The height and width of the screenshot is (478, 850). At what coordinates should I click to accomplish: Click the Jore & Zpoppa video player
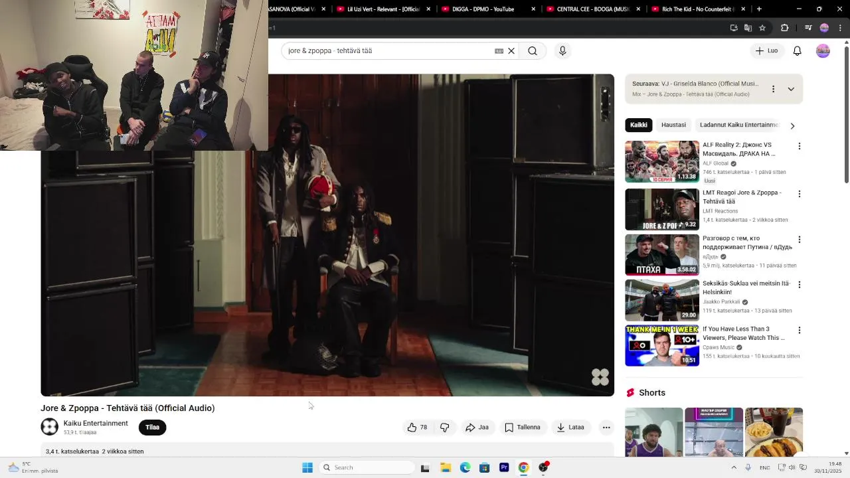327,235
